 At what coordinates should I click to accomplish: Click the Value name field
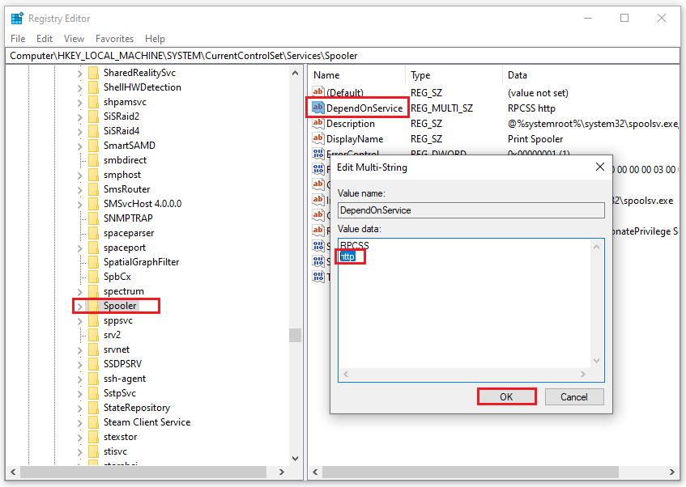pyautogui.click(x=471, y=210)
